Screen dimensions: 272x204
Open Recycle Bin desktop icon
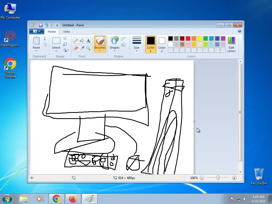coord(259,176)
